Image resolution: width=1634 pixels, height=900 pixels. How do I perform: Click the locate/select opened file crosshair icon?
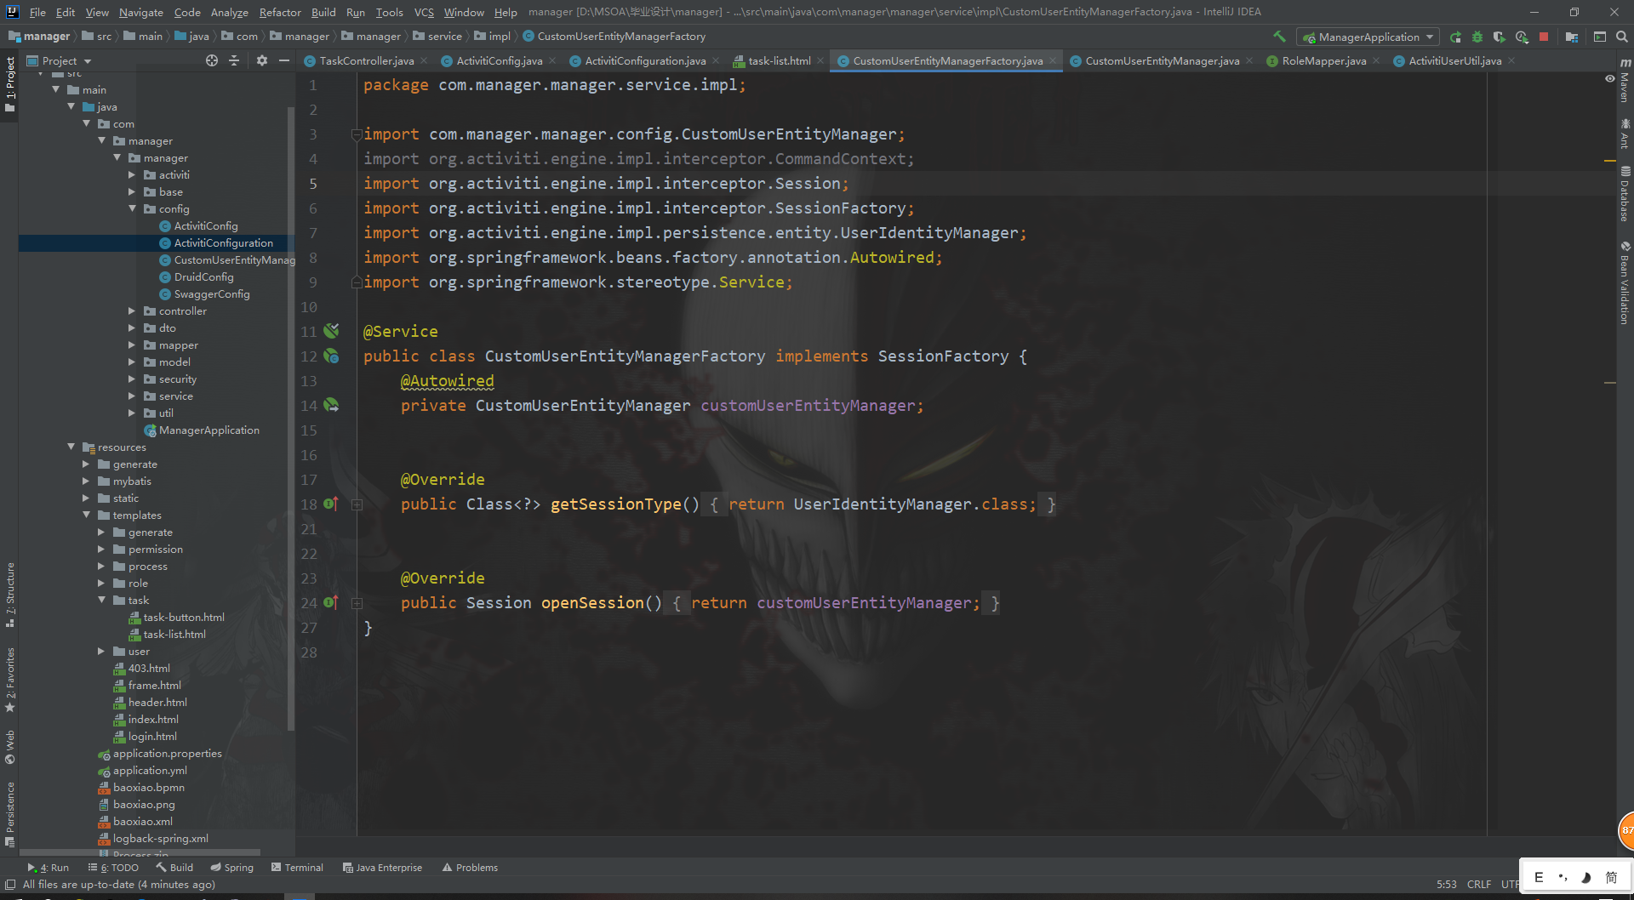(212, 60)
